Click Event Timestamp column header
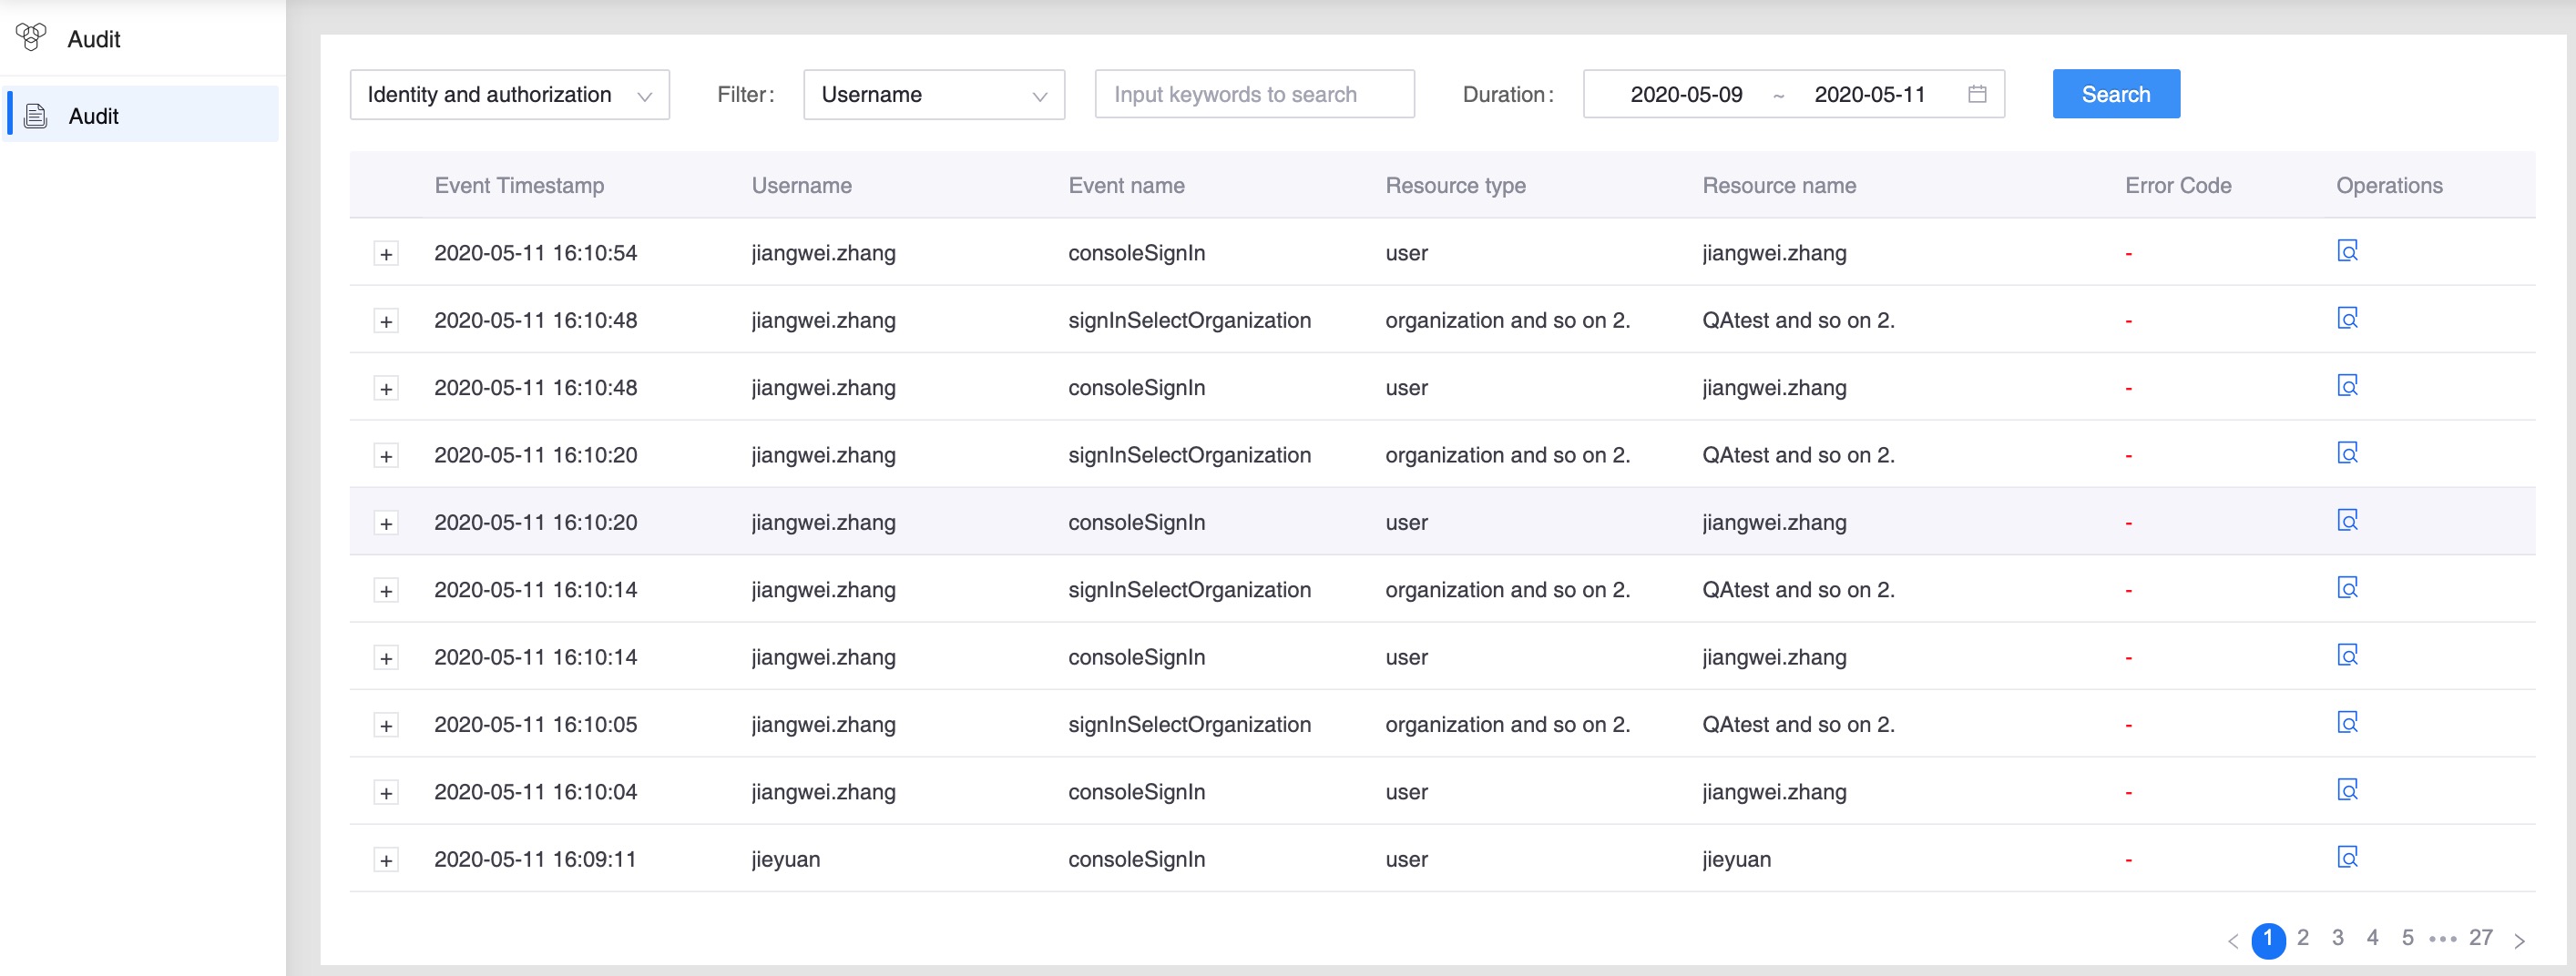The width and height of the screenshot is (2576, 976). (x=519, y=185)
